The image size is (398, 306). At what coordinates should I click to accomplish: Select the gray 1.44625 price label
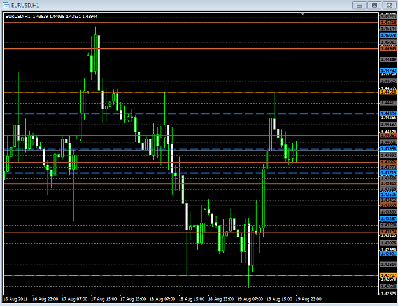tap(388, 81)
